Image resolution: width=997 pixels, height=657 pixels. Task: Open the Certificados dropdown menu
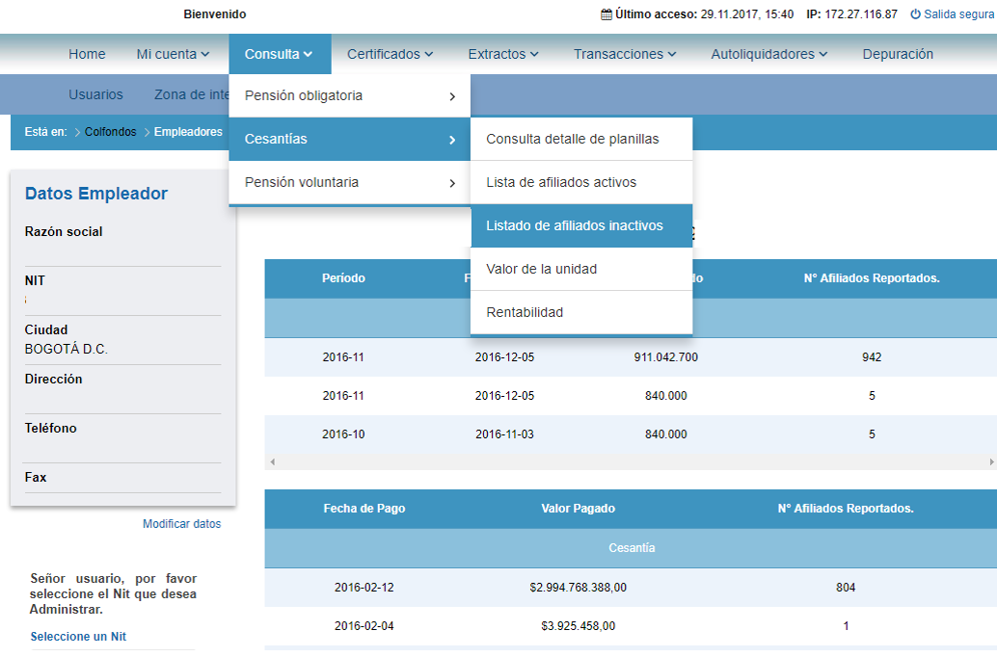tap(390, 54)
